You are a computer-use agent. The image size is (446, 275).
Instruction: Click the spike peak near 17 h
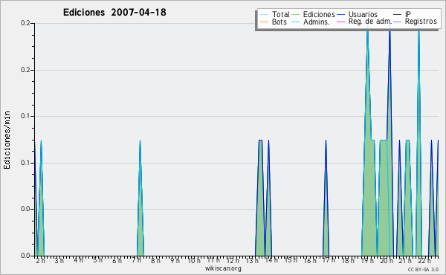[x=326, y=140]
